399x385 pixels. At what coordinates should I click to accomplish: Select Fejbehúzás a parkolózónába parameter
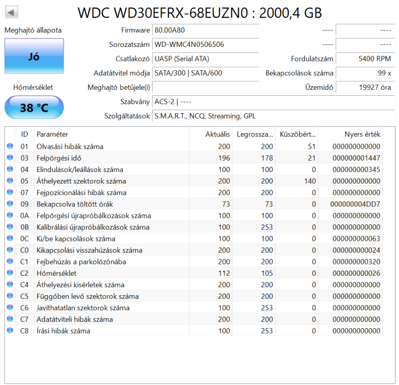click(81, 262)
